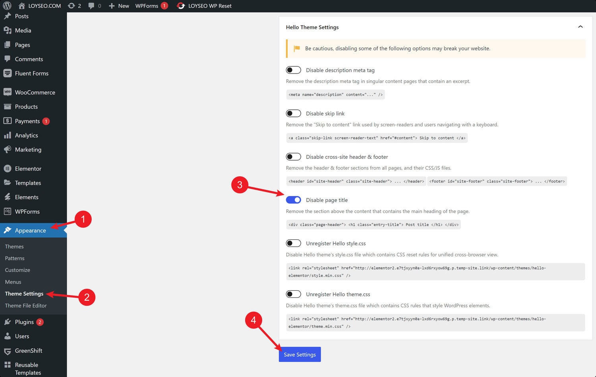The height and width of the screenshot is (377, 596).
Task: Click the Elementor logo icon
Action: pyautogui.click(x=8, y=169)
